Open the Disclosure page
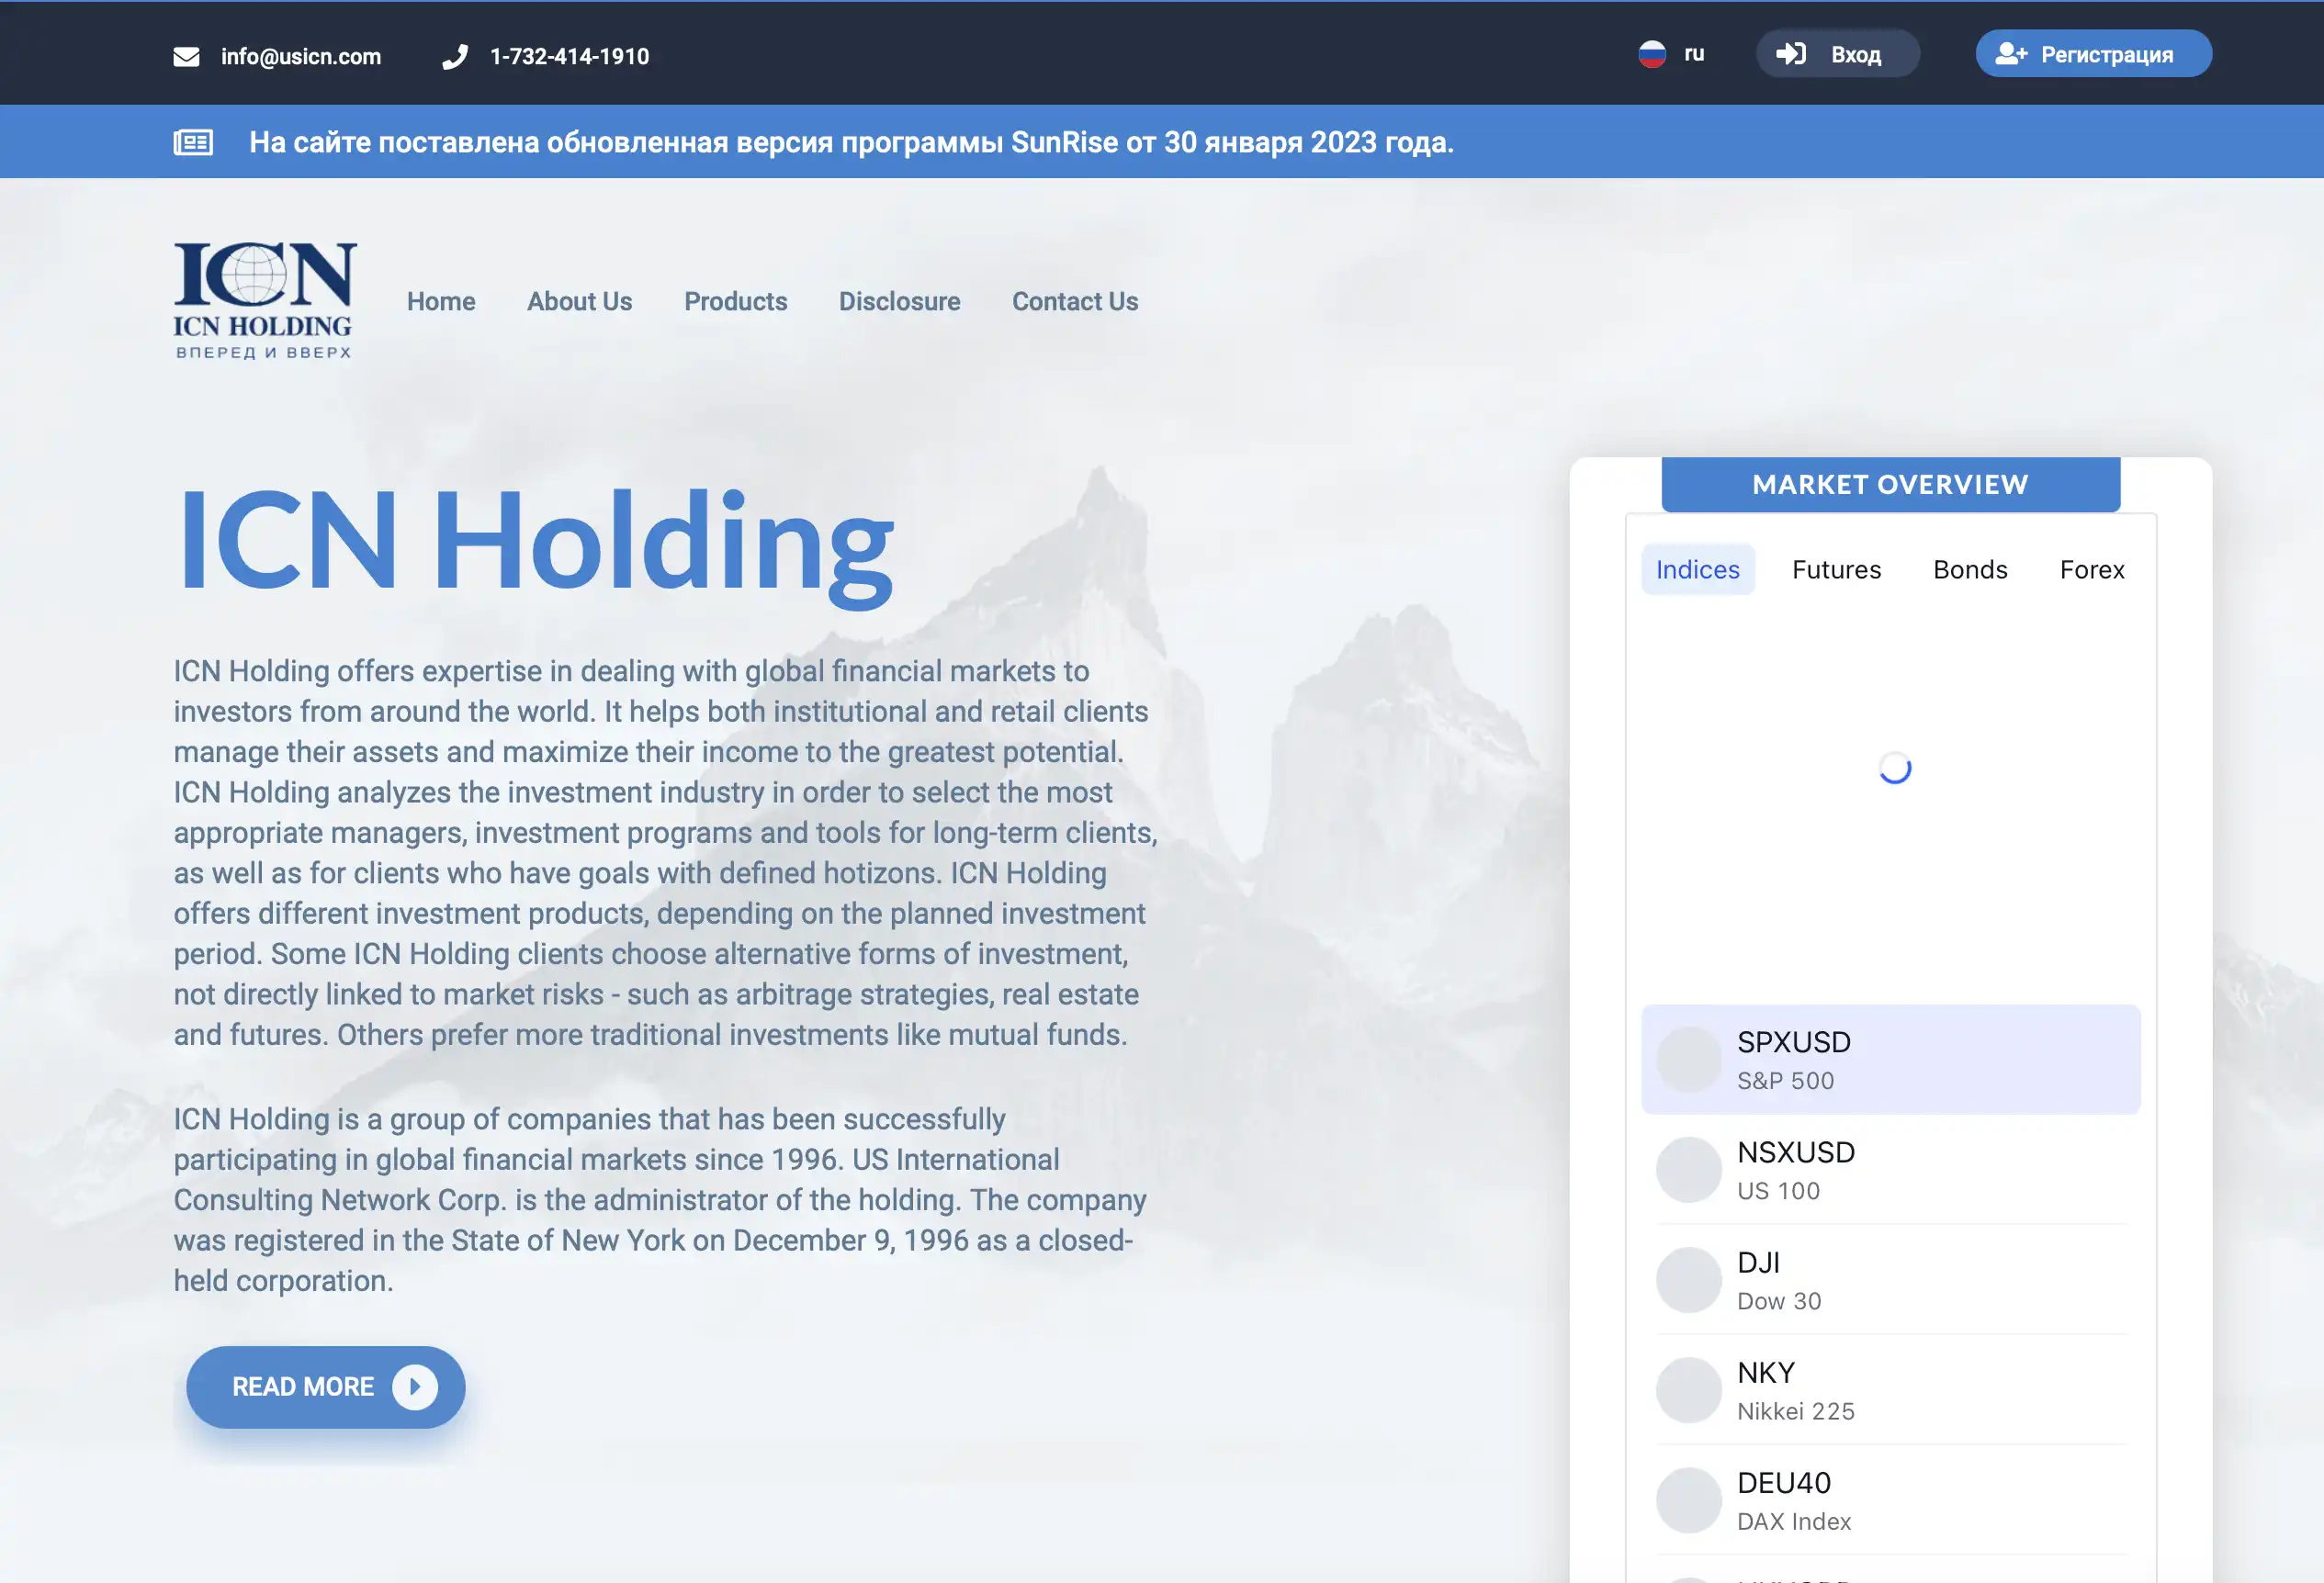 (900, 301)
